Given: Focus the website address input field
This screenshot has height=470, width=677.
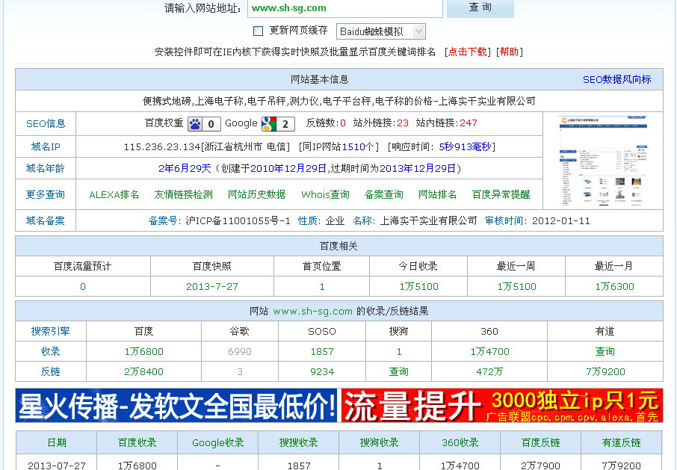Looking at the screenshot, I should 345,8.
